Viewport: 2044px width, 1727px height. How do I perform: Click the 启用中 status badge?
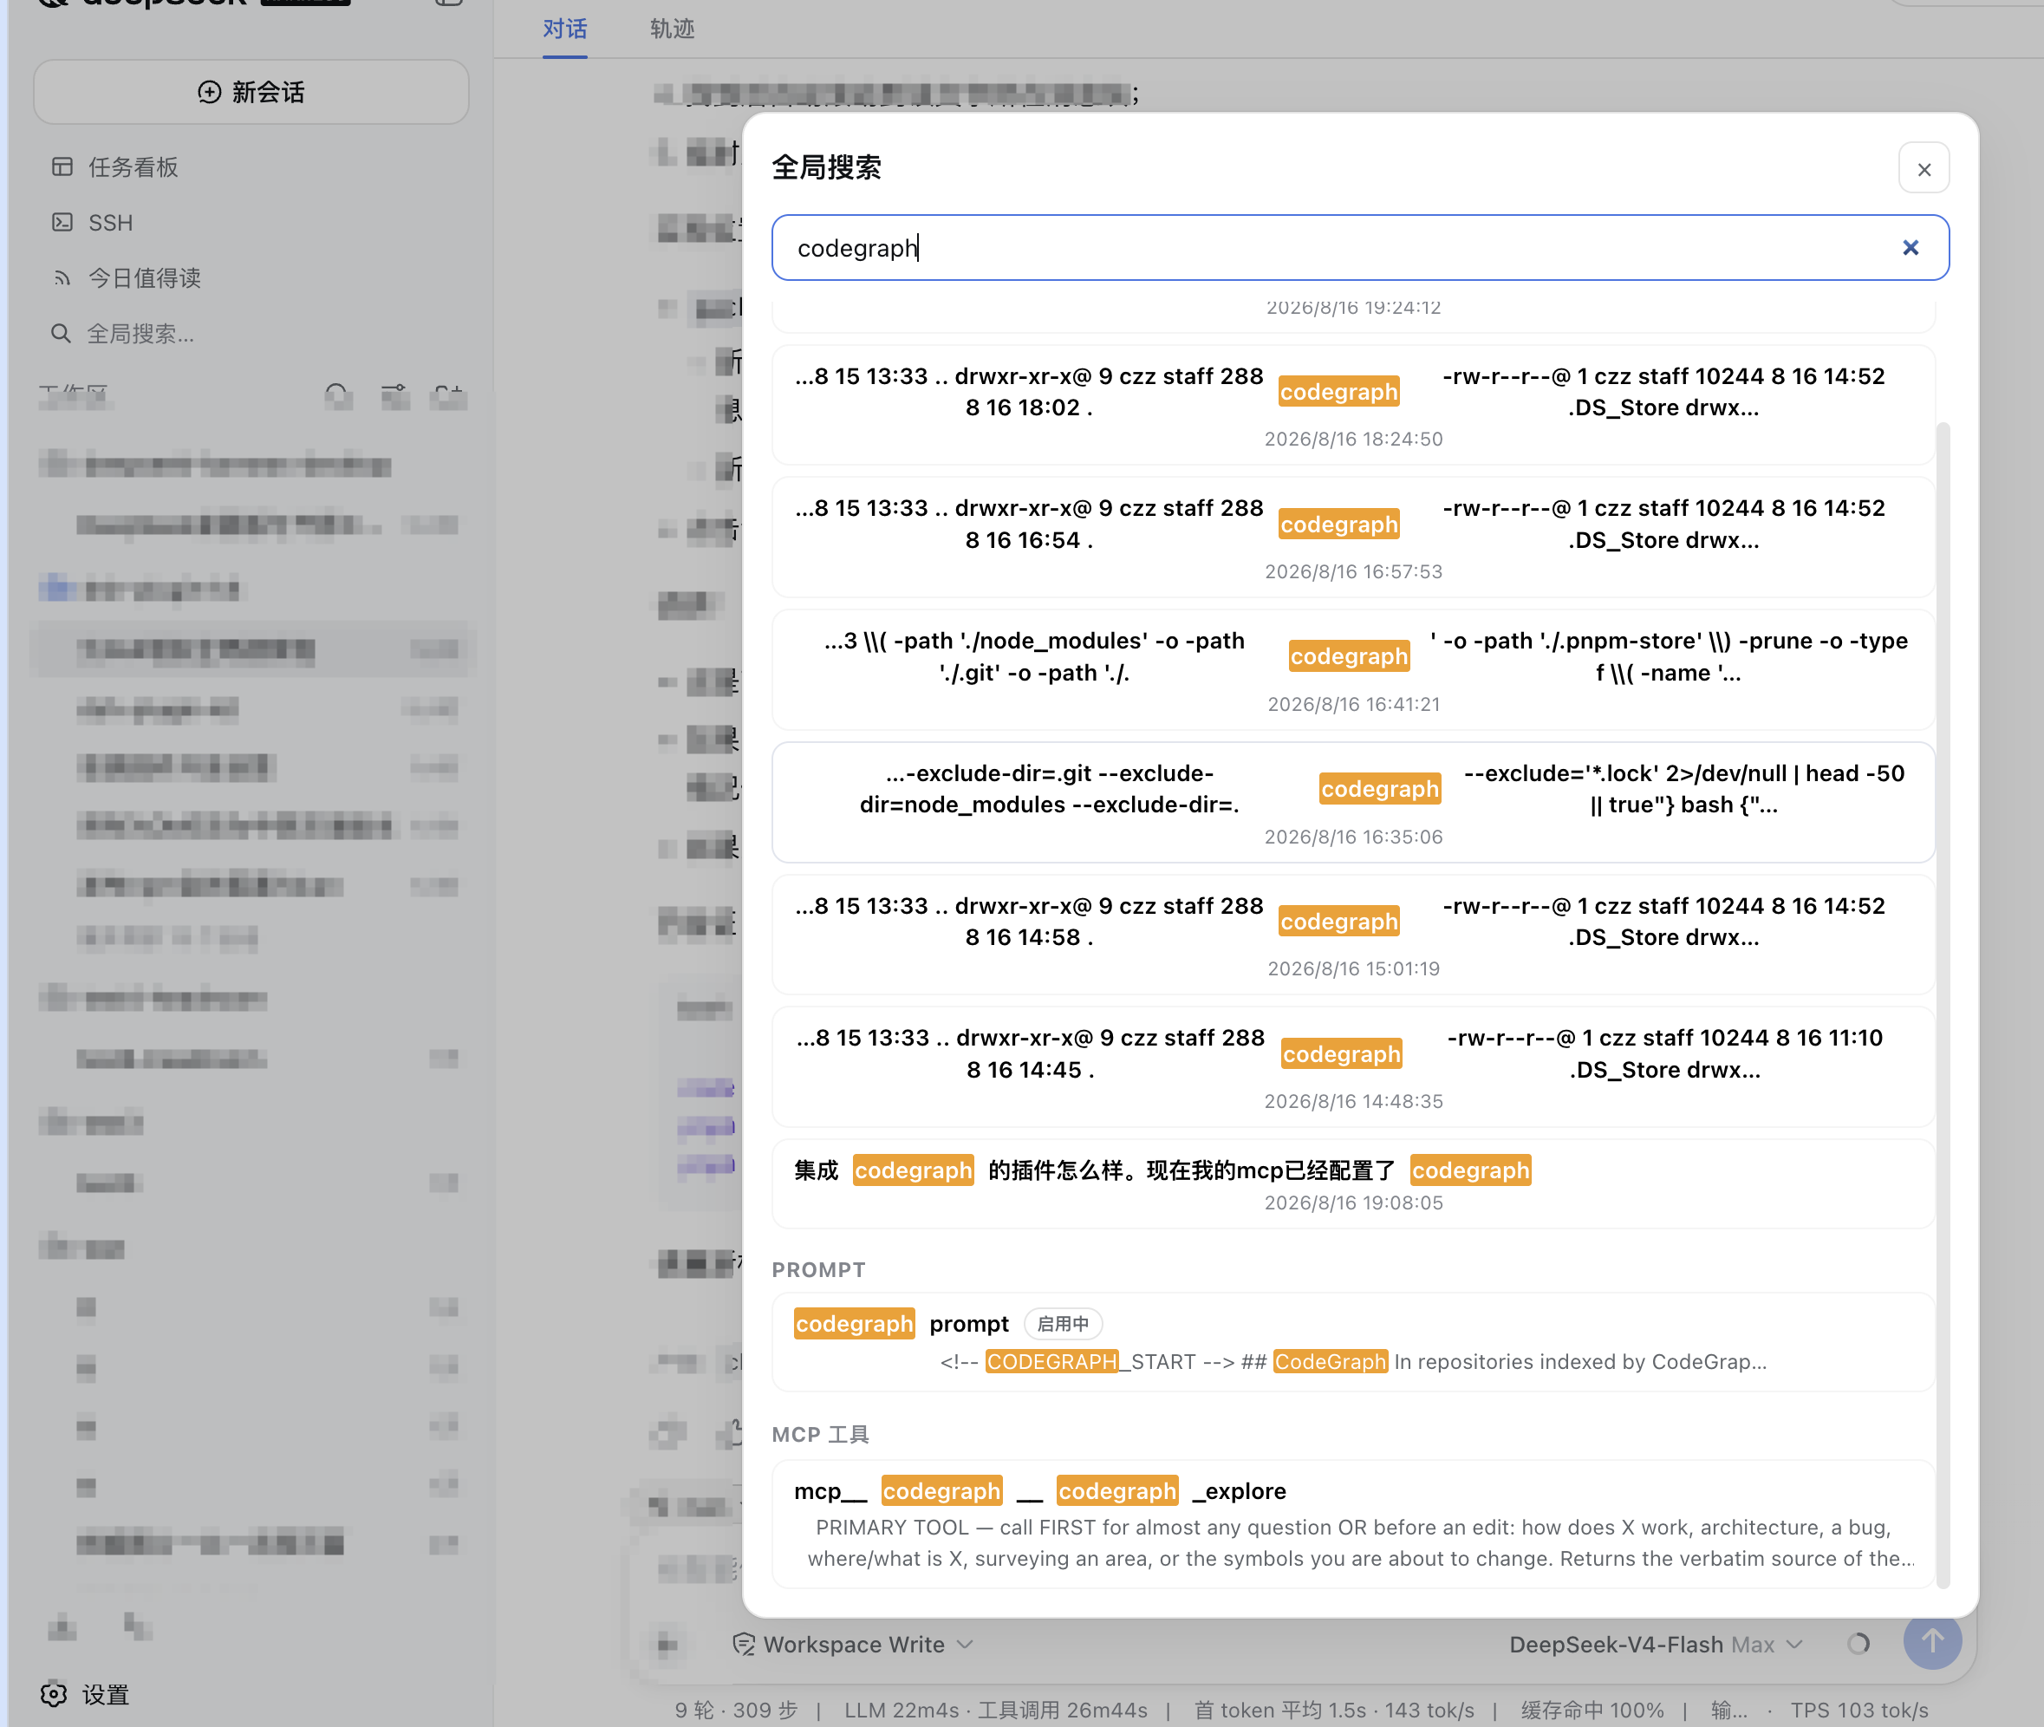[1063, 1324]
